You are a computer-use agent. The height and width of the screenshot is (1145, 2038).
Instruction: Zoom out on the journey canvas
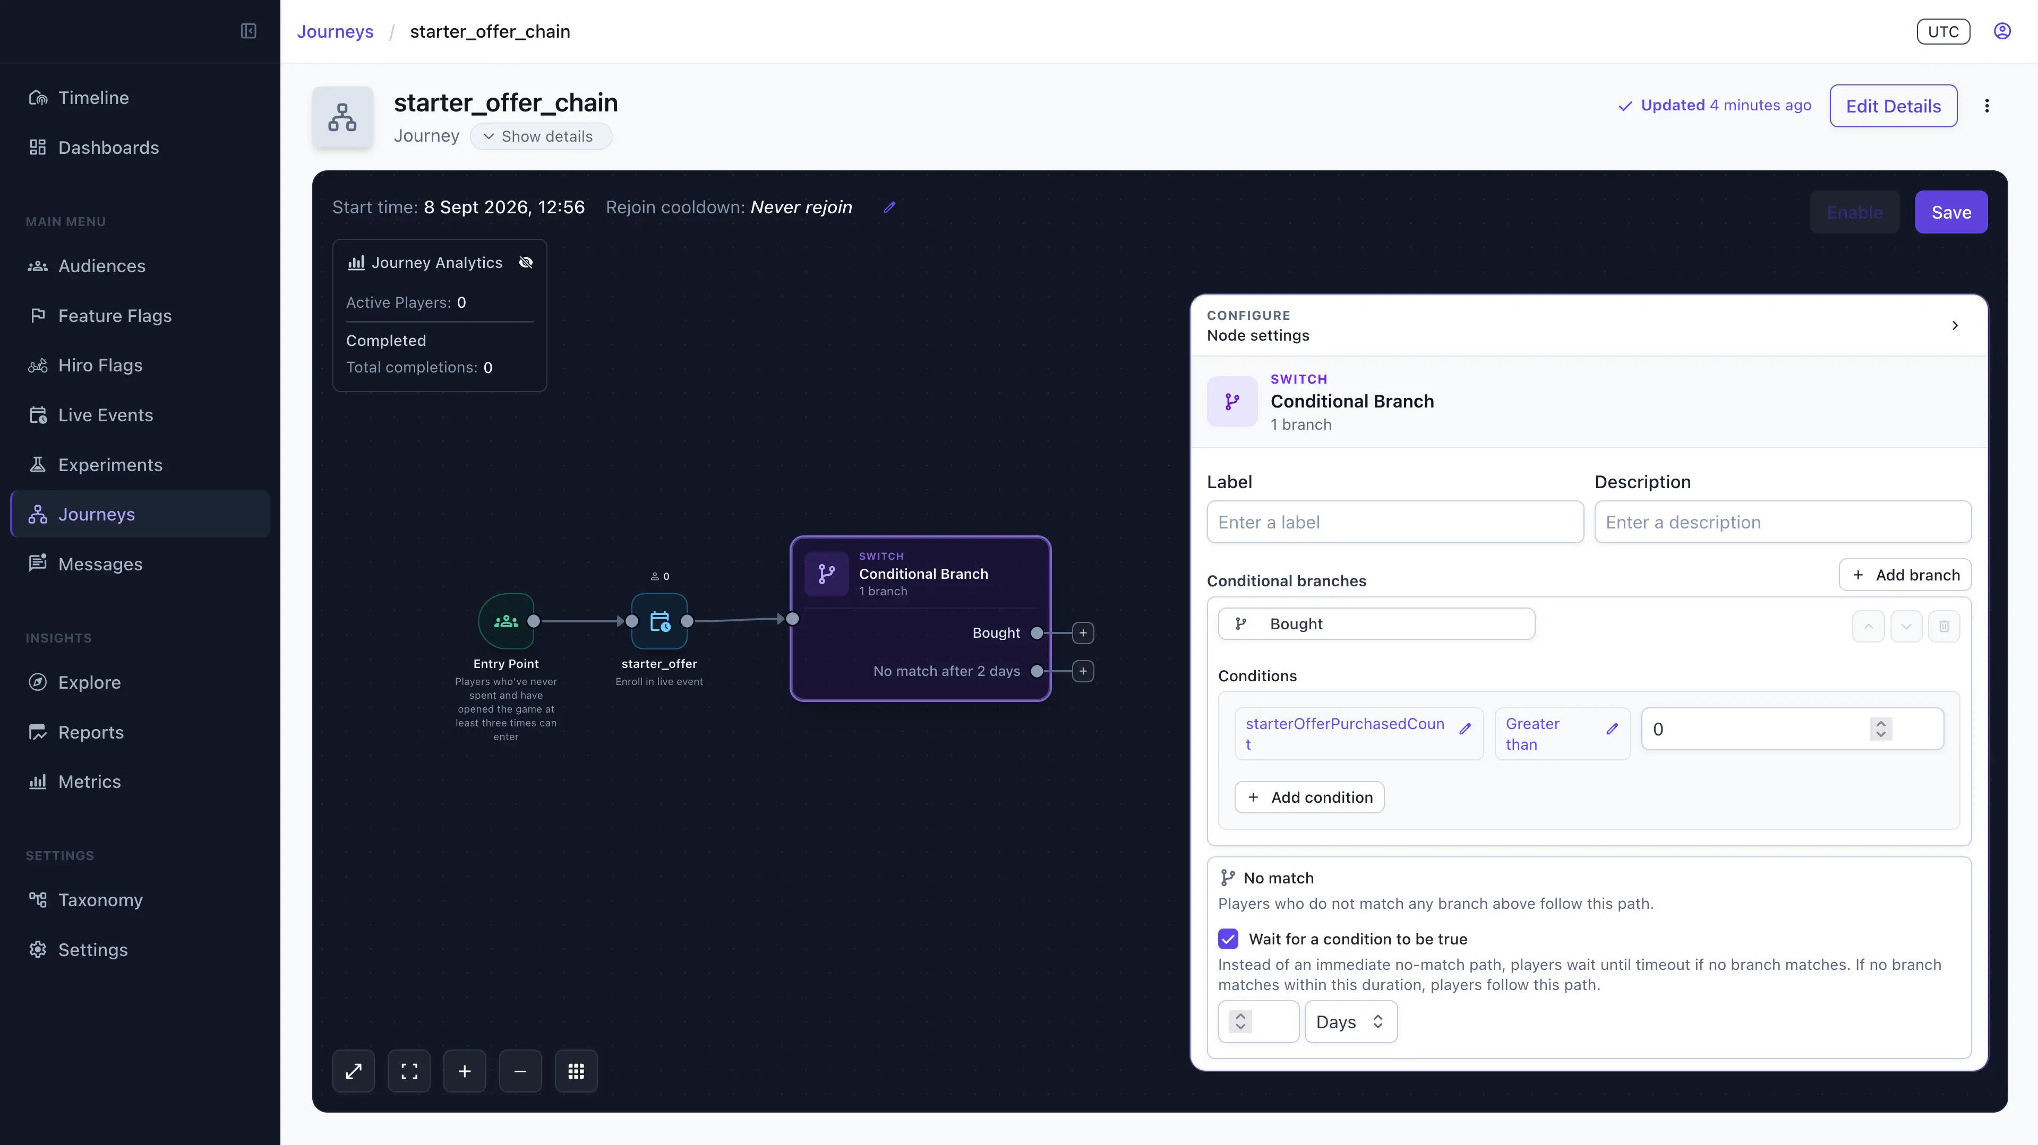(x=520, y=1071)
